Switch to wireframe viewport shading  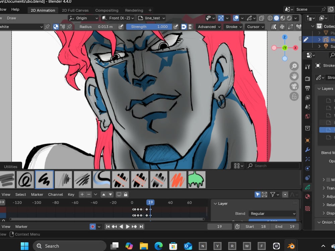pyautogui.click(x=270, y=18)
